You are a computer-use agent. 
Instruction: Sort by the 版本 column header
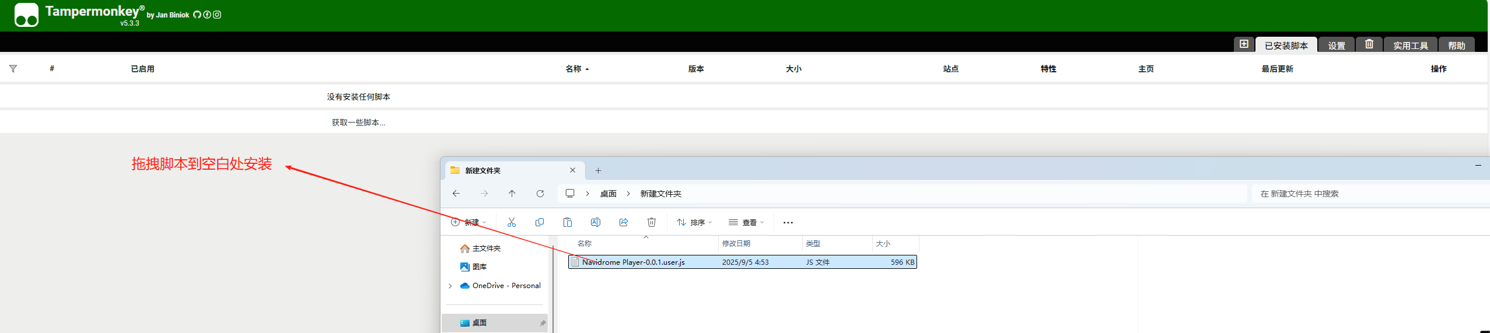click(x=696, y=69)
